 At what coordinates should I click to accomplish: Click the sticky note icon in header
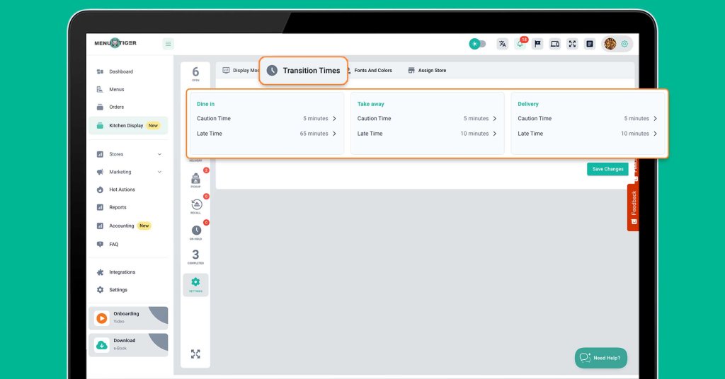(589, 44)
